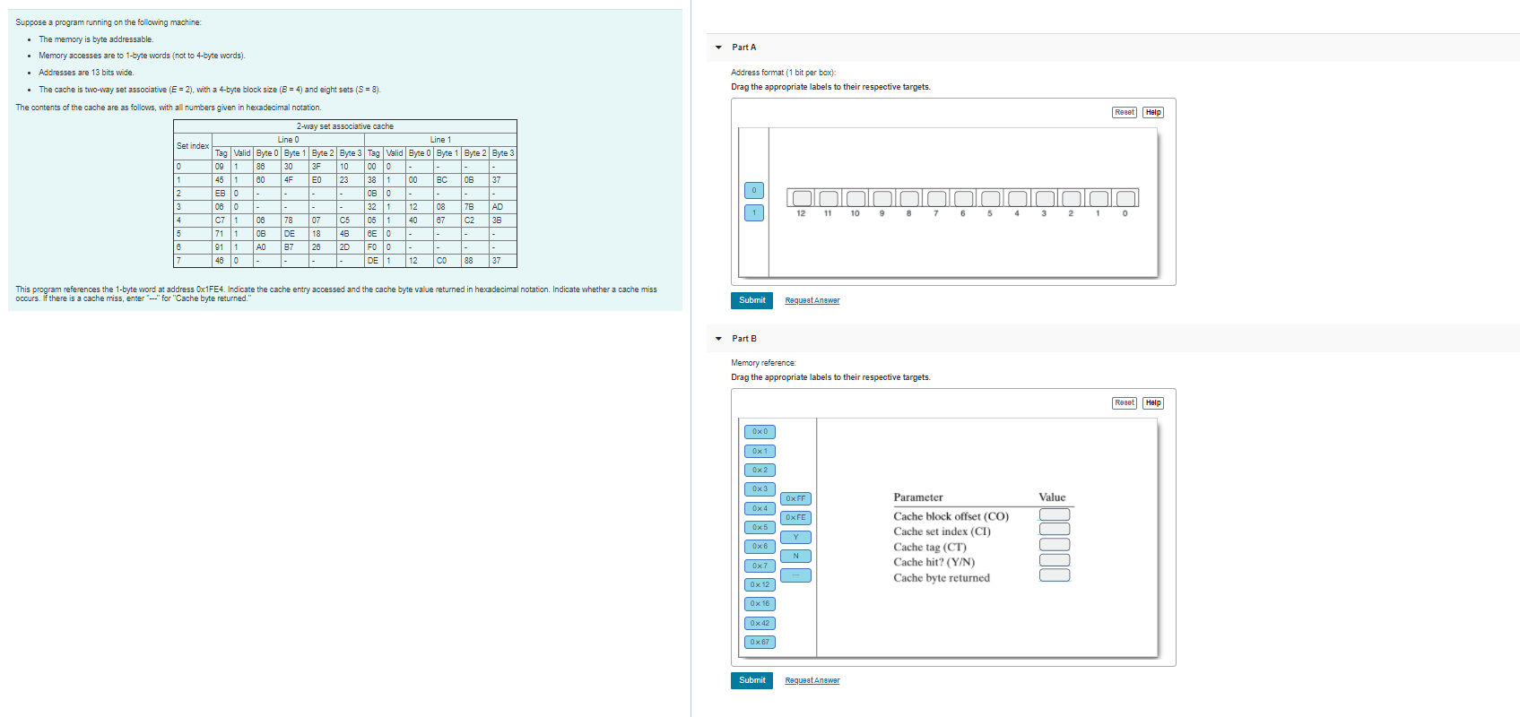Select the 0x7 label in Part B
1520x717 pixels.
(x=760, y=566)
